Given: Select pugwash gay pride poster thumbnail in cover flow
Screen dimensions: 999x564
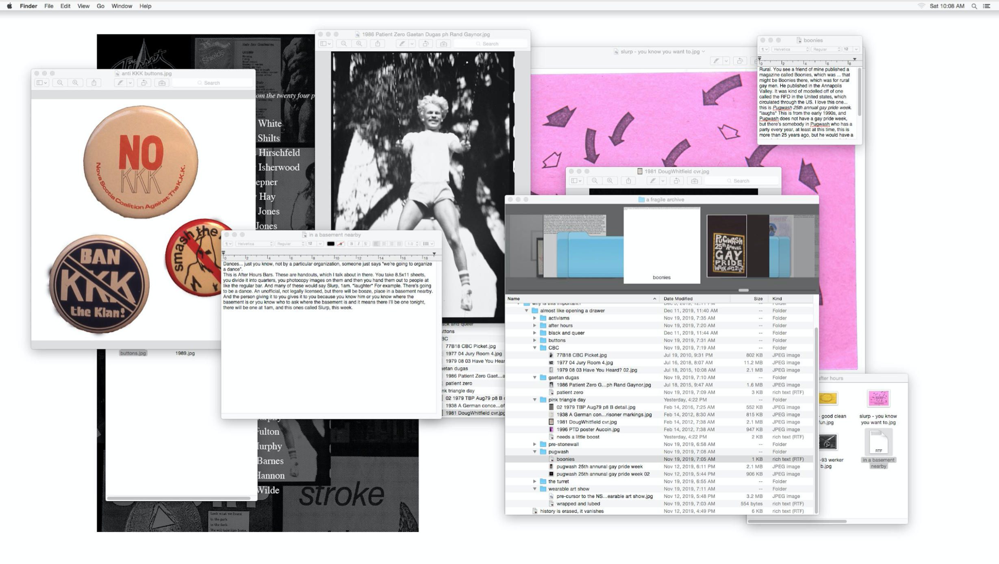Looking at the screenshot, I should [727, 246].
